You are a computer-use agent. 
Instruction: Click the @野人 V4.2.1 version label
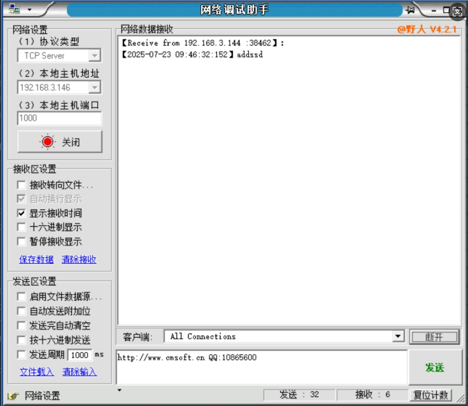(427, 29)
